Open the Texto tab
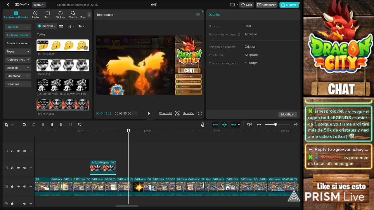The height and width of the screenshot is (210, 374). tap(48, 15)
